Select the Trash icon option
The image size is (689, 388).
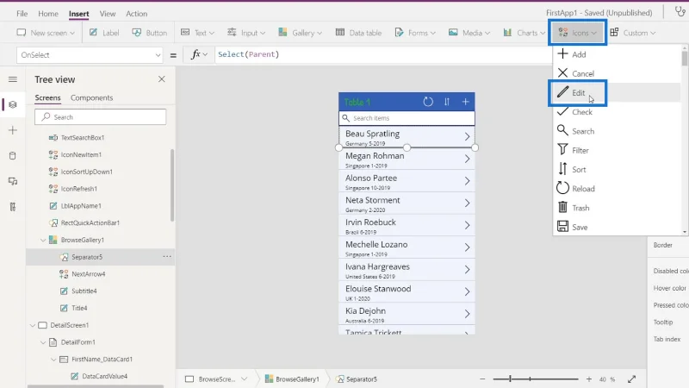573,208
